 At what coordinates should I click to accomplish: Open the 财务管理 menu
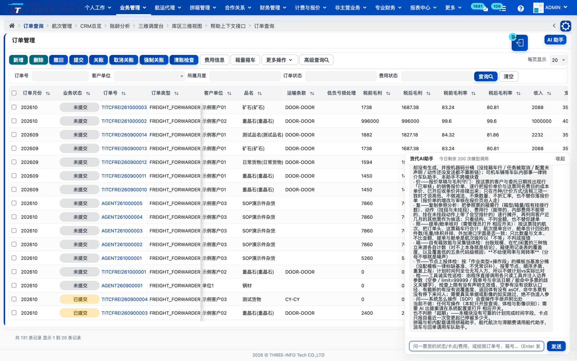point(273,8)
